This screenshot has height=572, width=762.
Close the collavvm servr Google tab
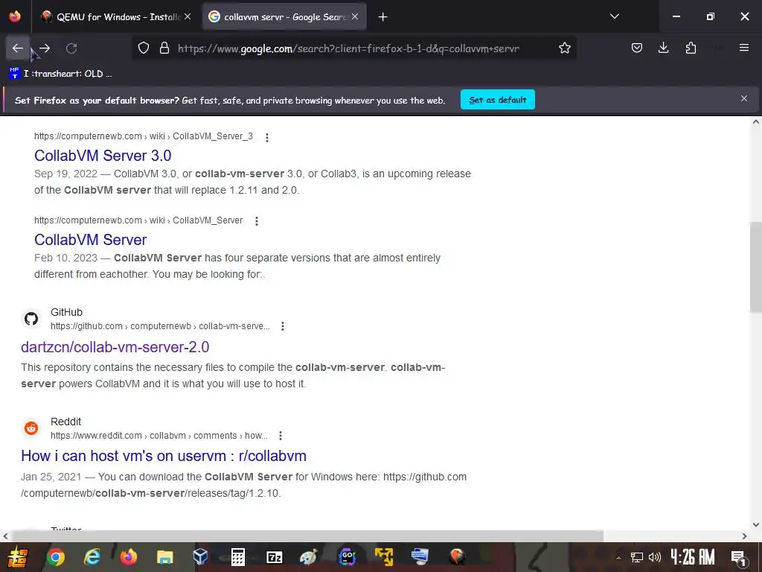[355, 16]
